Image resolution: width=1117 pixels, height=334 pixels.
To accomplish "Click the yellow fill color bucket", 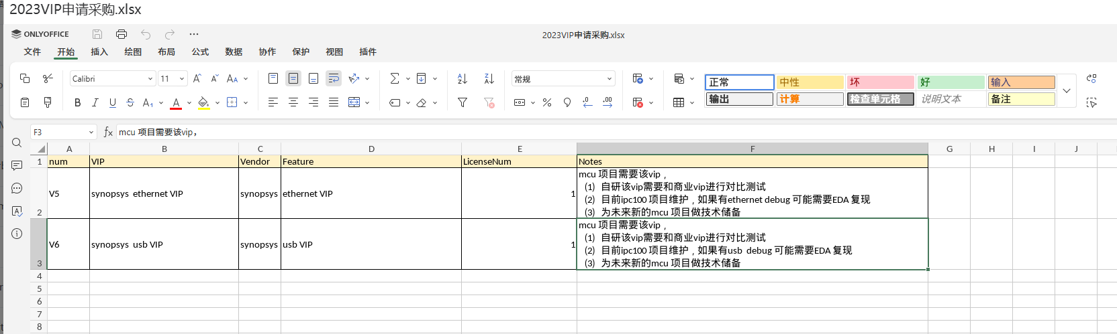I will click(203, 102).
